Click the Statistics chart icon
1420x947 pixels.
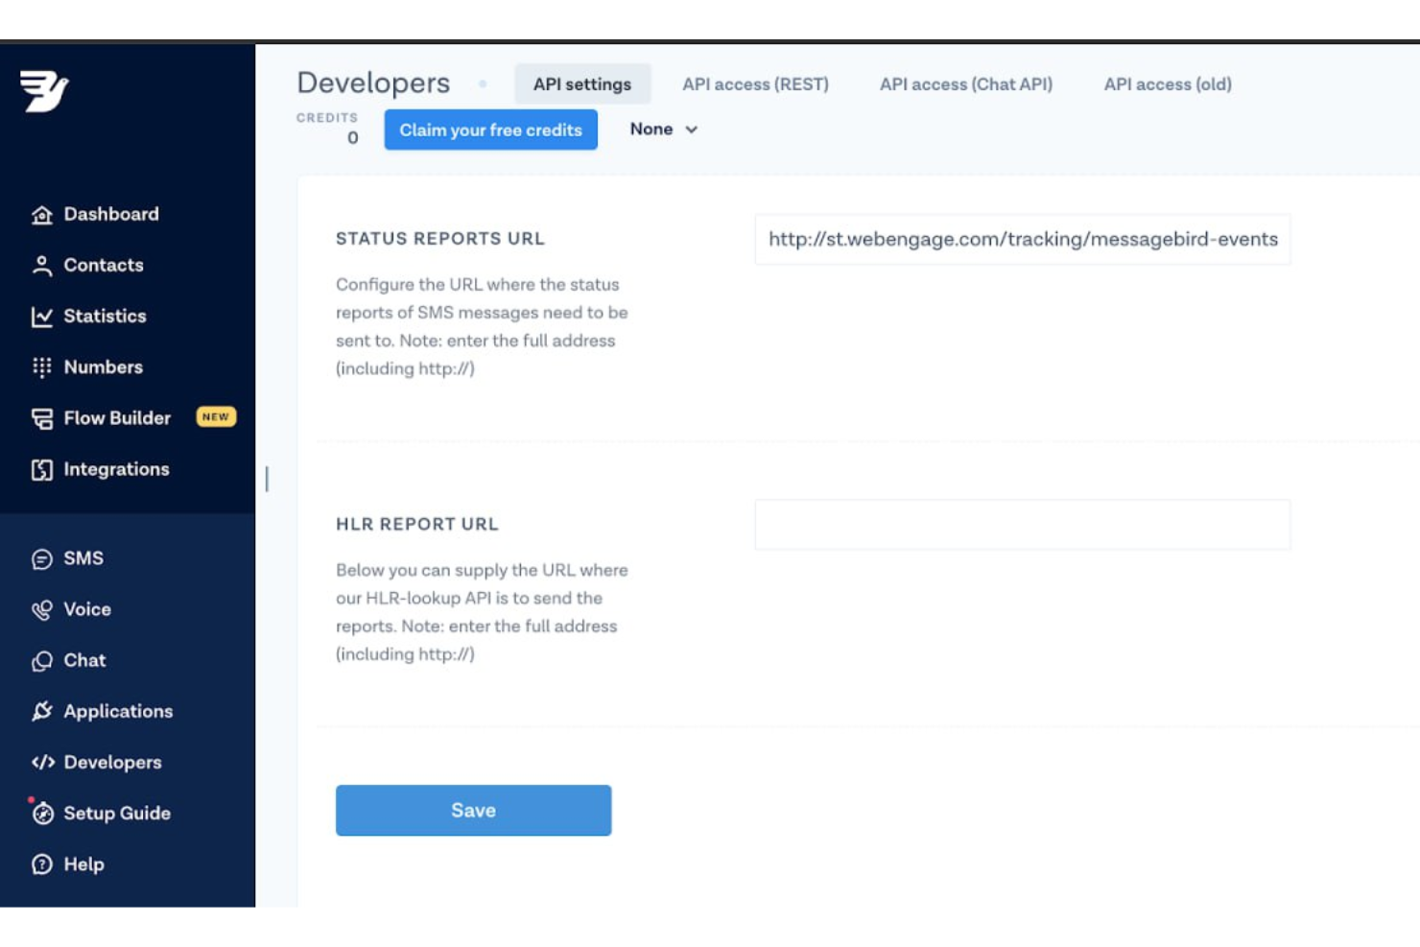pos(41,317)
